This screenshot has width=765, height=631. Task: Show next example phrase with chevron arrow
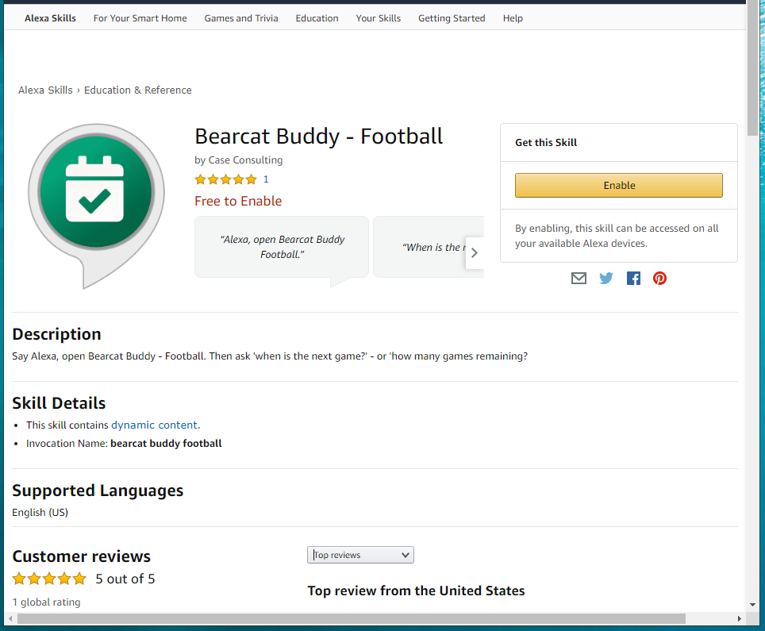tap(475, 253)
